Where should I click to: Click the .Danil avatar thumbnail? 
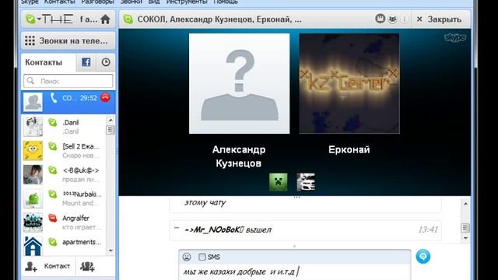[33, 127]
